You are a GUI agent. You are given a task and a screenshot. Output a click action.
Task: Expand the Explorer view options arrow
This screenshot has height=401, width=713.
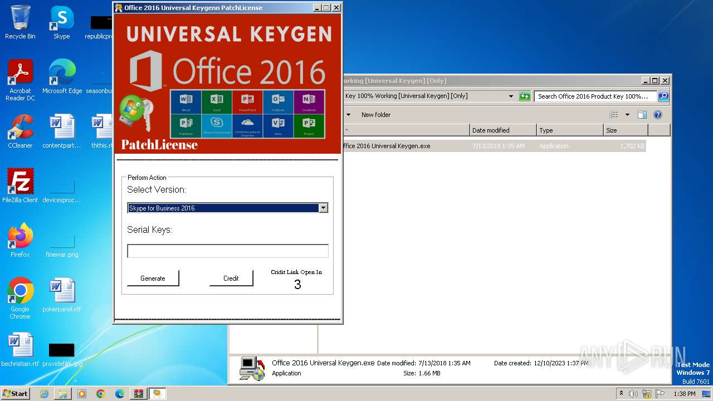[627, 115]
